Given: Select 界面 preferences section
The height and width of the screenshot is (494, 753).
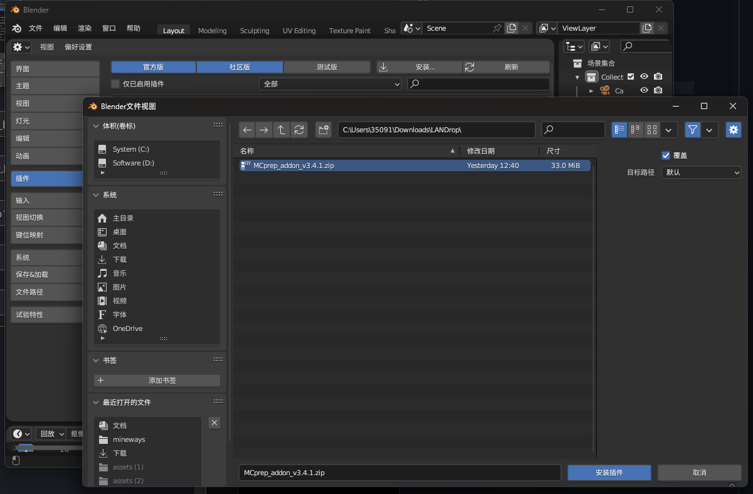Looking at the screenshot, I should coord(55,69).
